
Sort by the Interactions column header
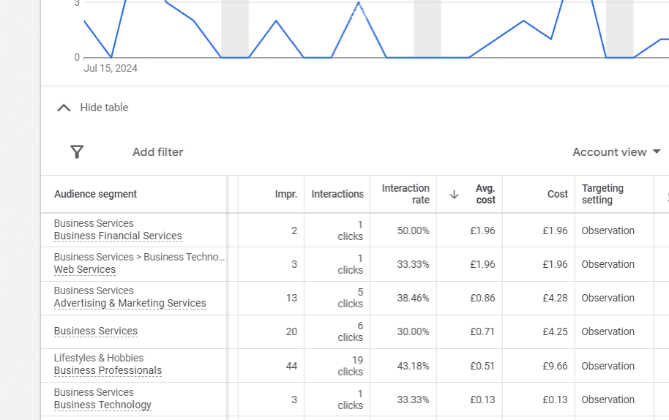337,194
